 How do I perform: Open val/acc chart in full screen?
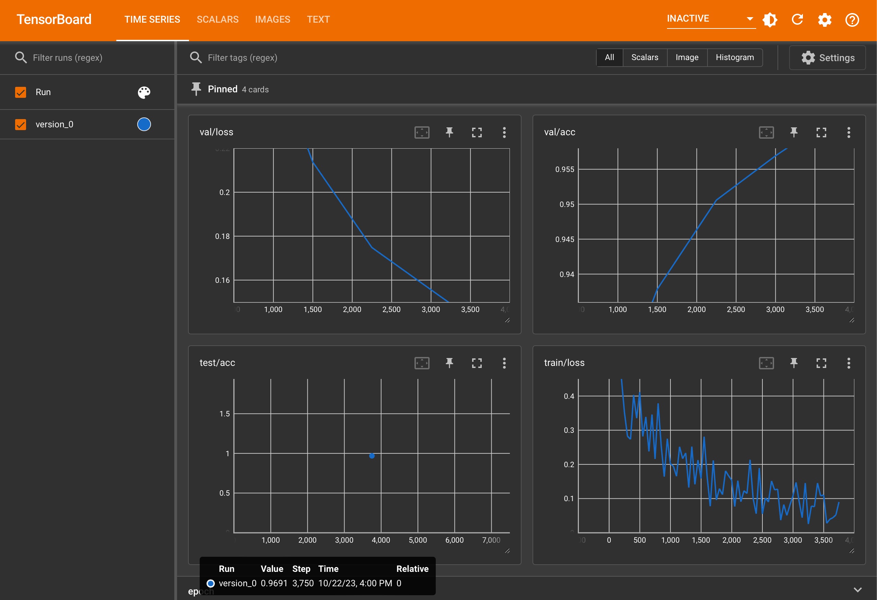coord(821,132)
